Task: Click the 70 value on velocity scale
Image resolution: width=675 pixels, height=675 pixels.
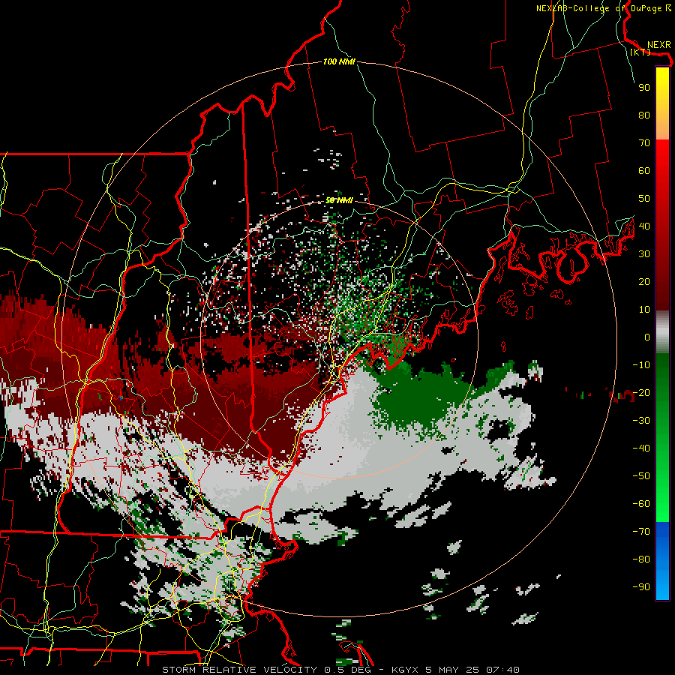Action: (x=644, y=143)
